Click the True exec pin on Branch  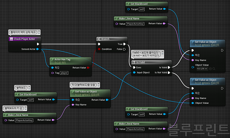pyautogui.click(x=124, y=44)
